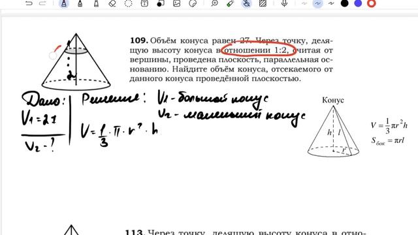Click the "Конус" label above the reference cone
Screen dimensions: 418x235
coord(333,100)
